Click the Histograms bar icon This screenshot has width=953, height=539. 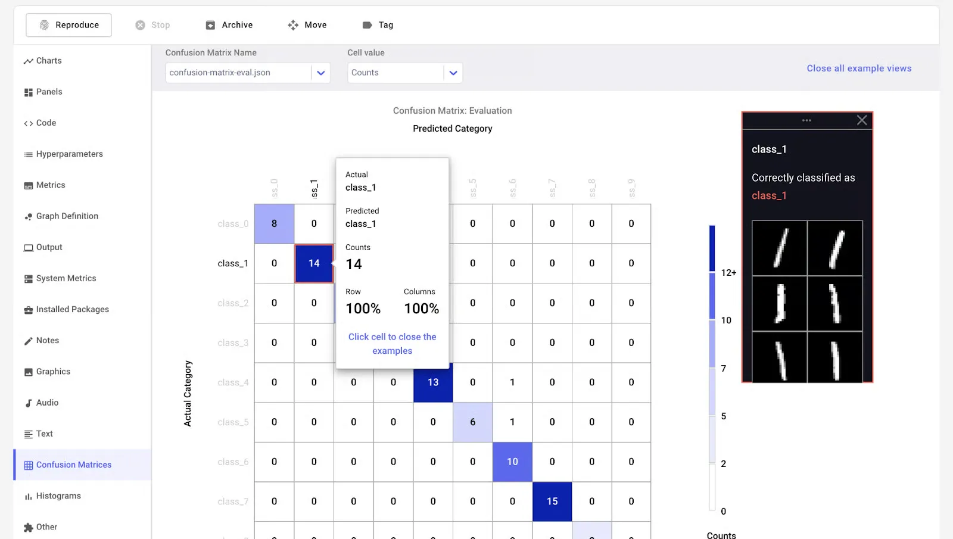(x=28, y=497)
